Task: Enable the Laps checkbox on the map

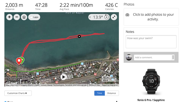Action: 31,17
